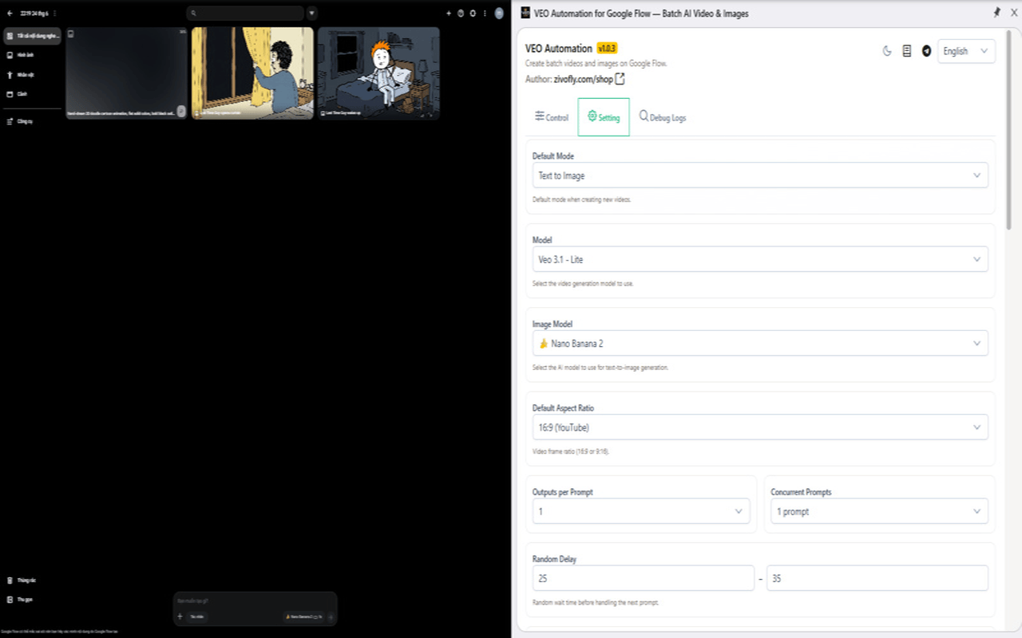1022x638 pixels.
Task: Open the zivofly.com/shop author link
Action: [584, 79]
